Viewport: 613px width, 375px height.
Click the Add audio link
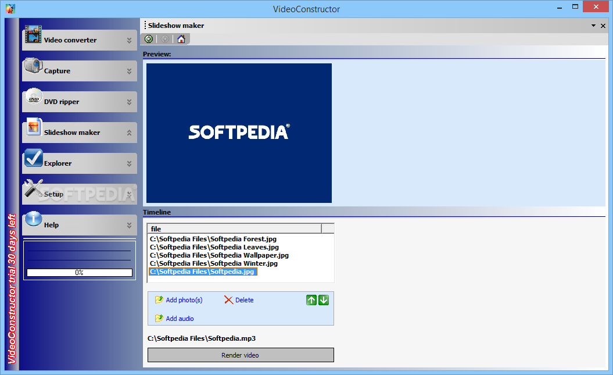click(180, 318)
